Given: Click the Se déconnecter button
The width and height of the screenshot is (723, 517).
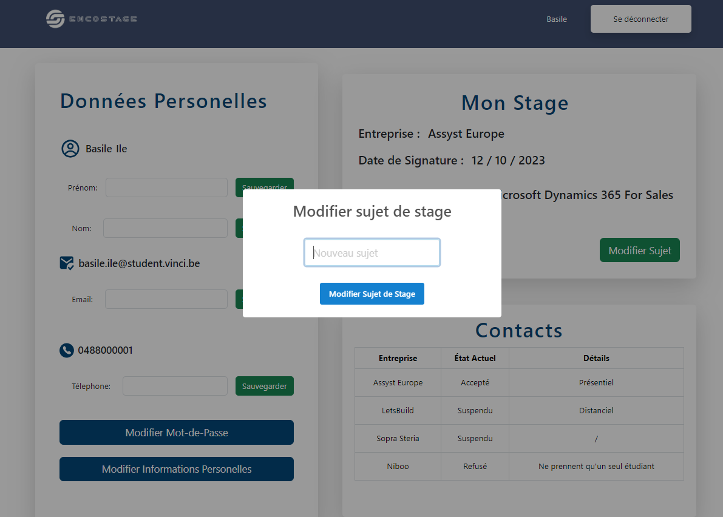Looking at the screenshot, I should 640,19.
